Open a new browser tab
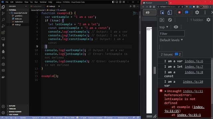The height and width of the screenshot is (119, 213). [171, 3]
